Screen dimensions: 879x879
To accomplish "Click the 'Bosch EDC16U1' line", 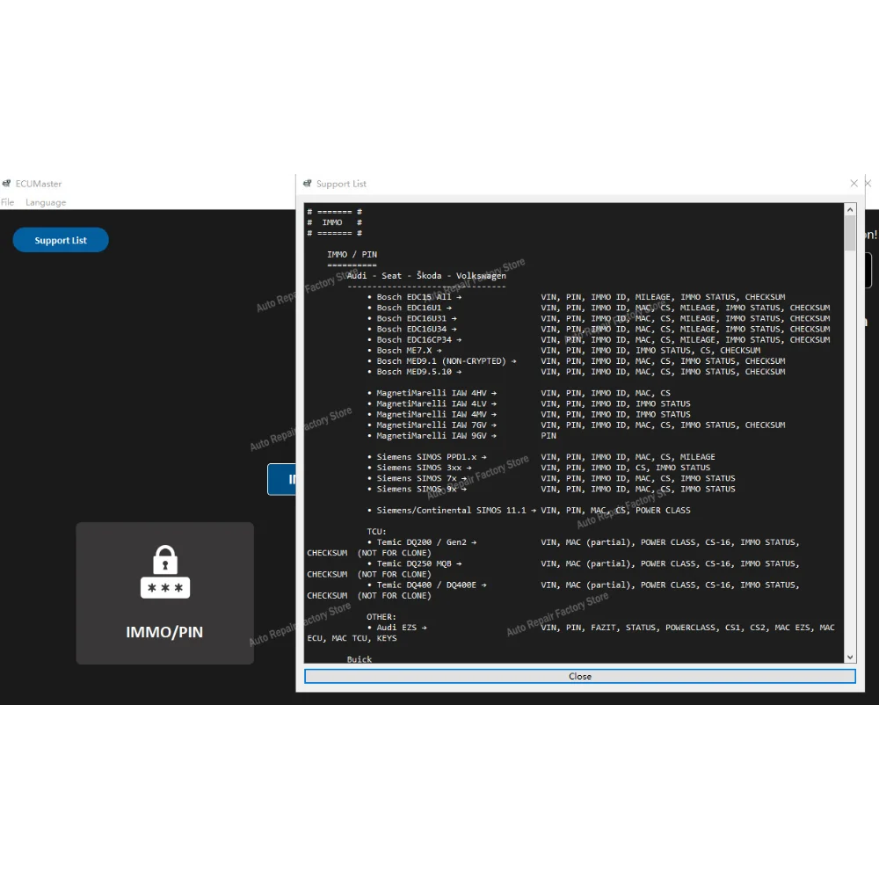I will (599, 308).
